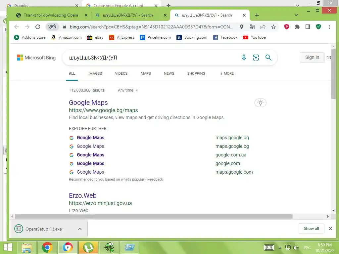
Task: Click the Bing search magnifier button
Action: (268, 58)
